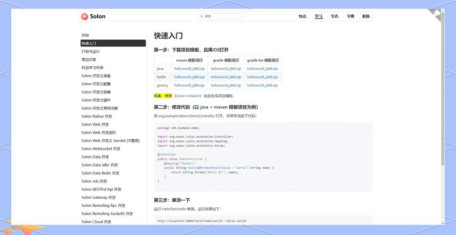Screen dimensions: 456x235
Task: Open Solon Web 开发之 Servlet sidebar page
Action: coord(111,141)
